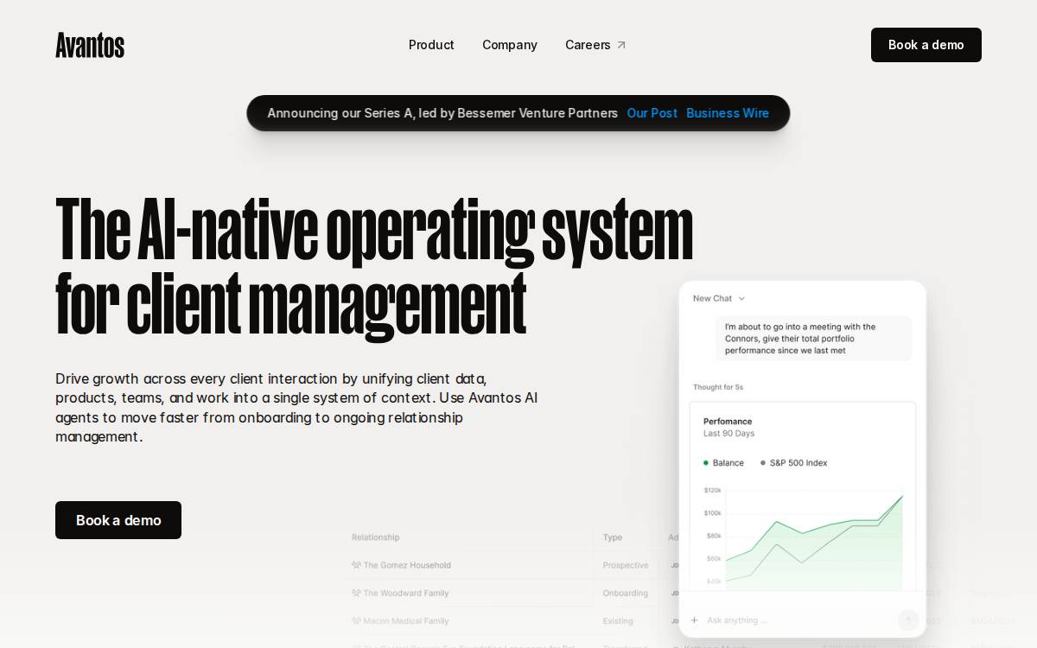1037x648 pixels.
Task: Click the chat message about the Connors
Action: click(x=814, y=339)
